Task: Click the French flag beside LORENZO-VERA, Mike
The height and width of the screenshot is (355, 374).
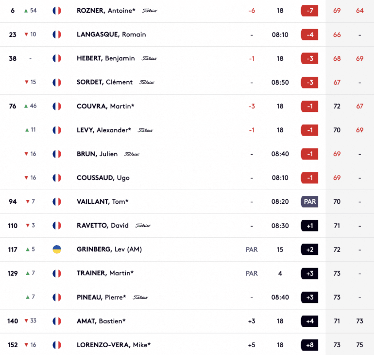Action: tap(57, 345)
